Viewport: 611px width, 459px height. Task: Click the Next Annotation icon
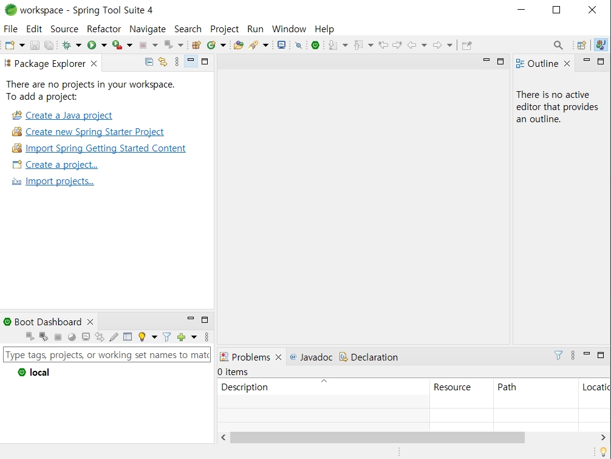click(x=332, y=45)
